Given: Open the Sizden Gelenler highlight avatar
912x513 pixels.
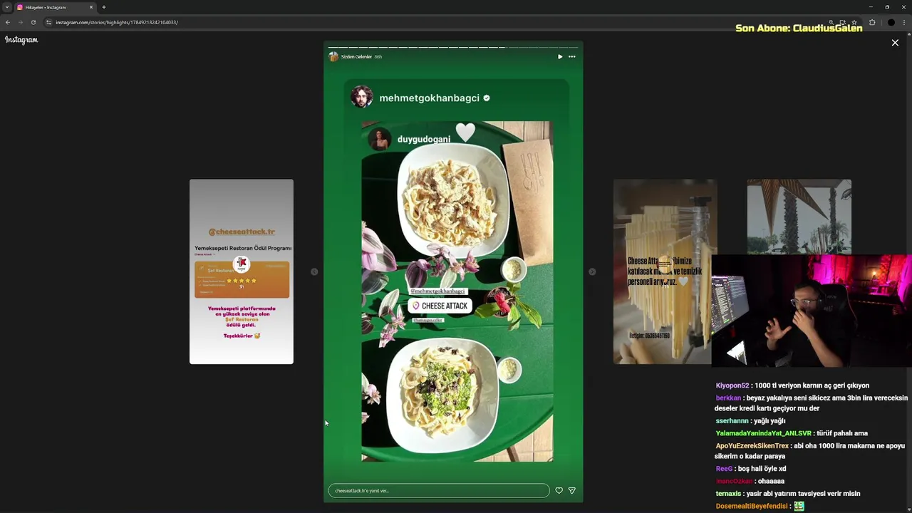Looking at the screenshot, I should click(x=333, y=56).
